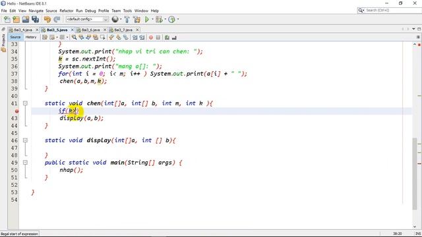Screen dimensions: 422x237
Task: Open the dropdown arrow next to Run project
Action: (x=152, y=19)
